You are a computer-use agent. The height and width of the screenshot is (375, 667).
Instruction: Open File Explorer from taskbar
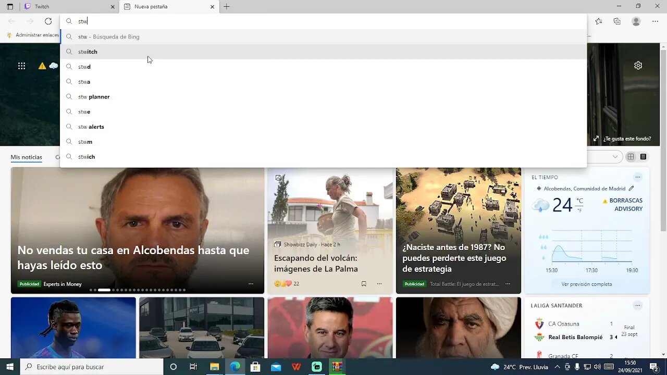pyautogui.click(x=214, y=367)
